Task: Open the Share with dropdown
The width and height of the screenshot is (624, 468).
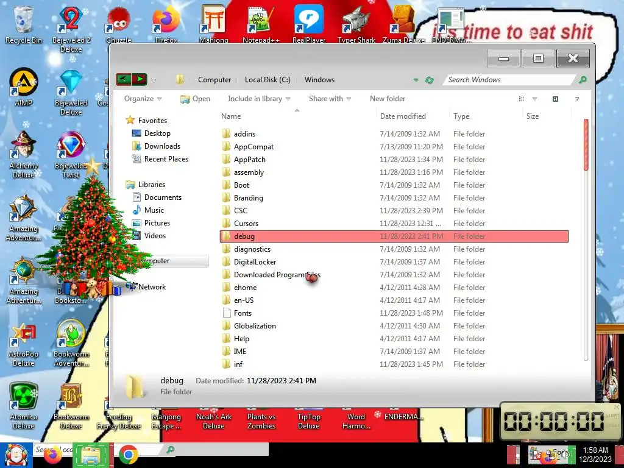Action: [330, 99]
